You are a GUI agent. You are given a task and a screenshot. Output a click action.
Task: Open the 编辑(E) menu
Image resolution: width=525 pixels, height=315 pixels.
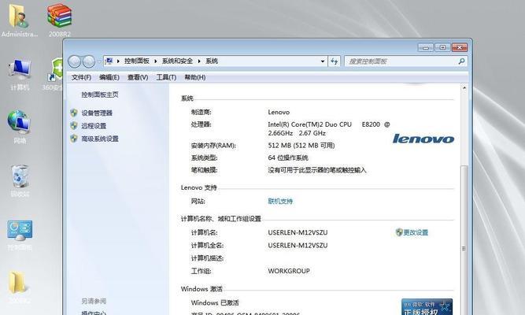click(109, 77)
